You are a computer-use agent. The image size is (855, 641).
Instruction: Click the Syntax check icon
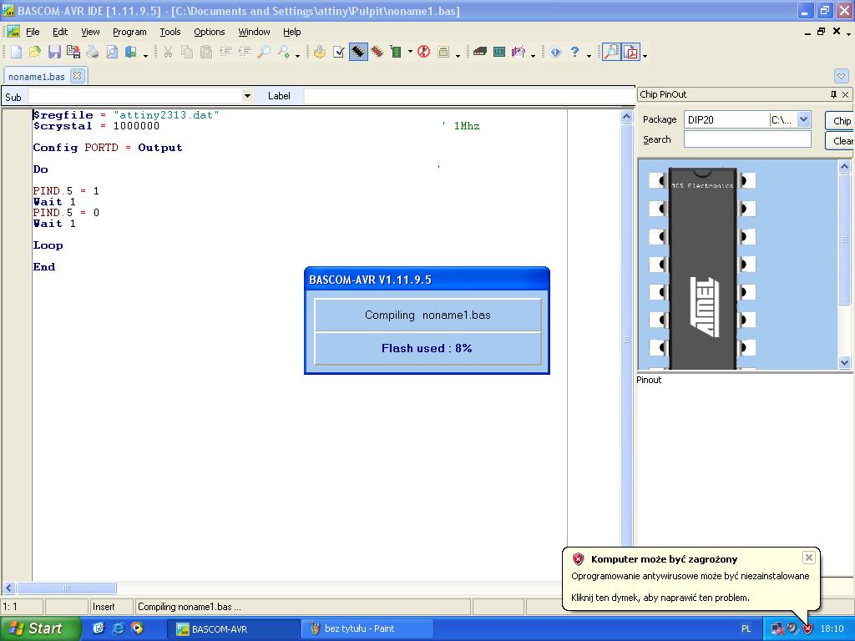click(339, 52)
